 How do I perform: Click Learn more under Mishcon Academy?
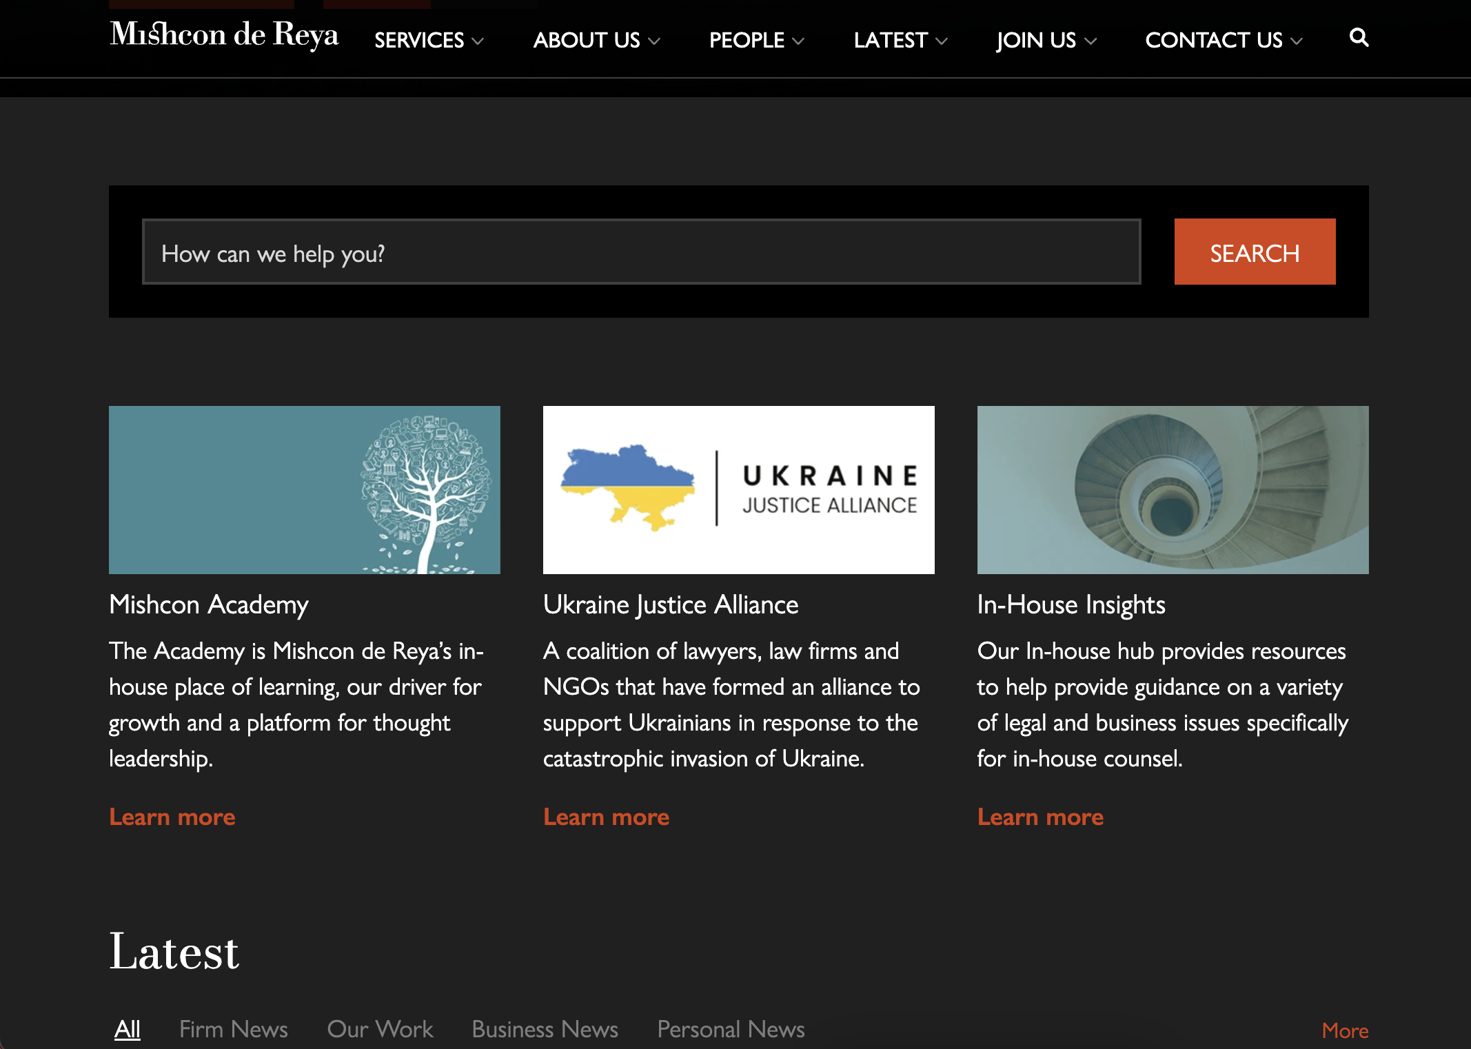[x=172, y=817]
